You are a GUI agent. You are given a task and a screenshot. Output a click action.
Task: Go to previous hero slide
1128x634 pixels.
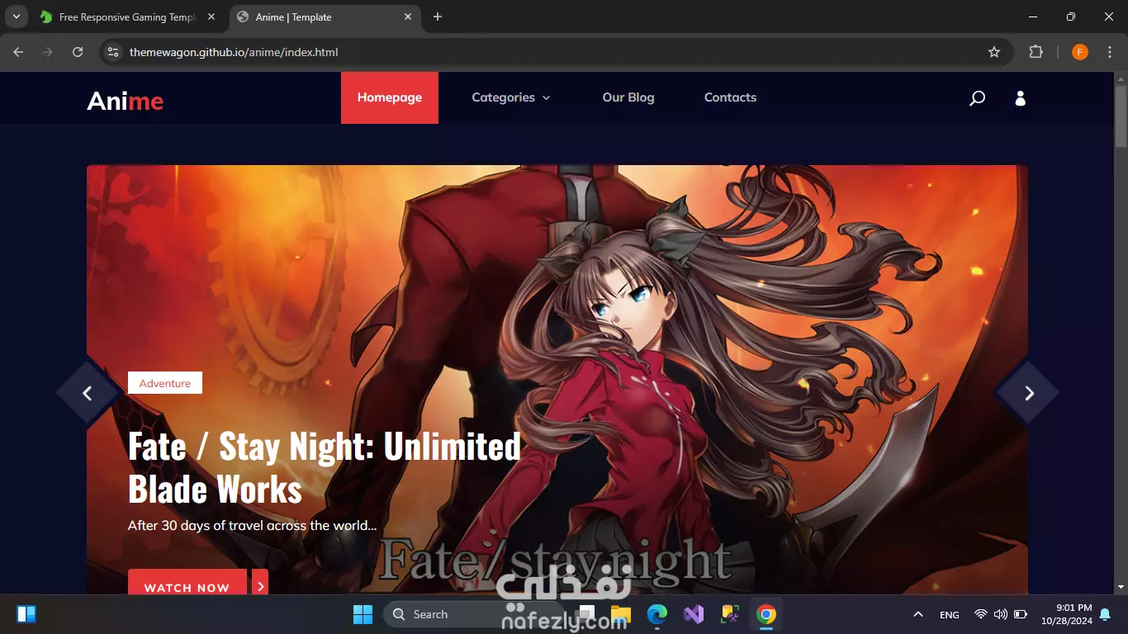[x=88, y=393]
